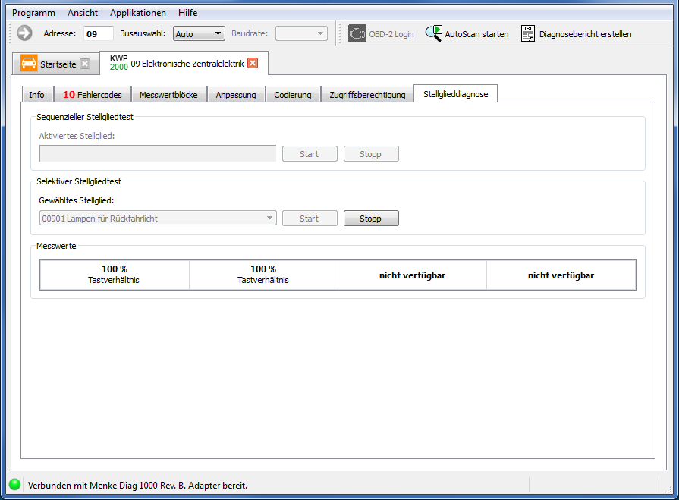Click the Diagnosebericht erstellen report icon
679x500 pixels.
[528, 33]
